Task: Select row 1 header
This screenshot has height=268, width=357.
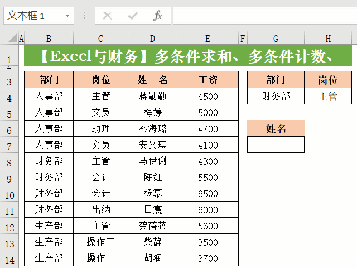Action: tap(9, 56)
